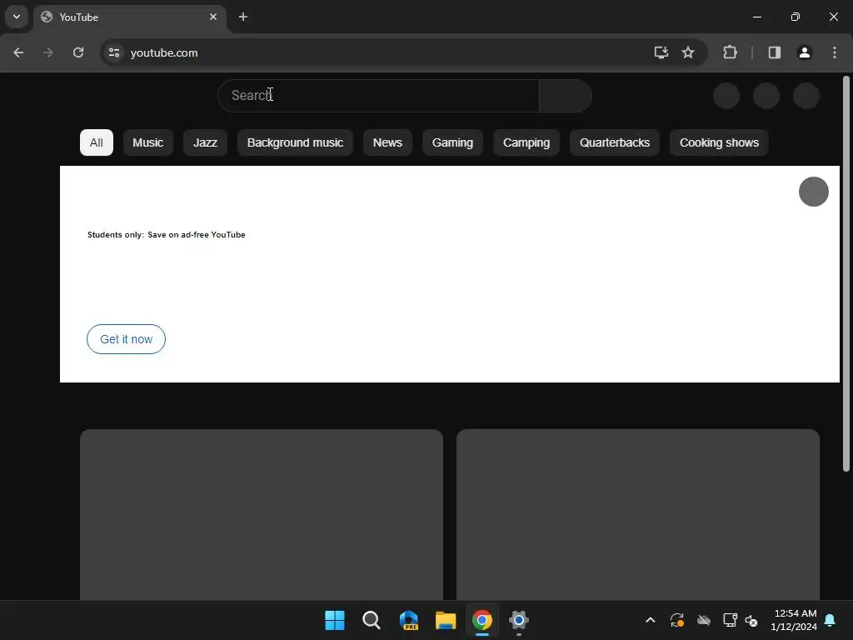Screen dimensions: 853x640
Task: Select the Quarterbacks filter chip
Action: pos(615,142)
